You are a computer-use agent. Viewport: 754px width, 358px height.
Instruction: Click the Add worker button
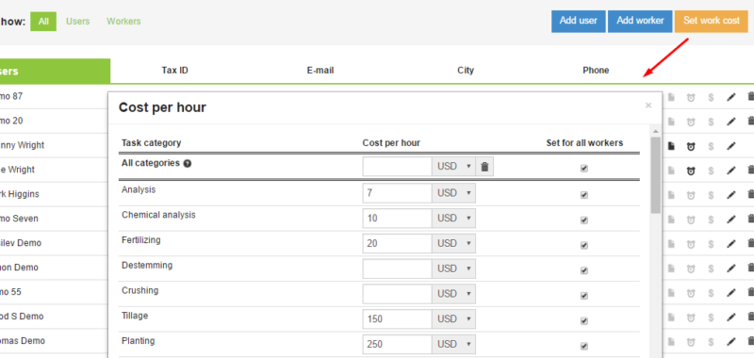(x=640, y=21)
